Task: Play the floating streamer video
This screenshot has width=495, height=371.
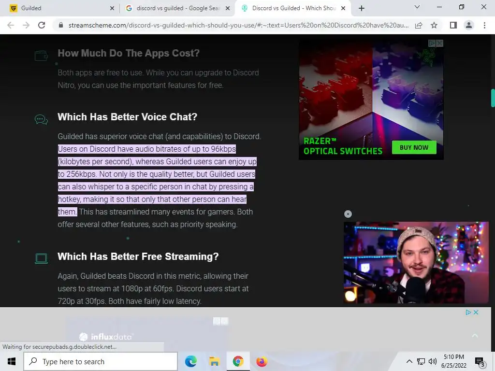Action: coord(416,262)
